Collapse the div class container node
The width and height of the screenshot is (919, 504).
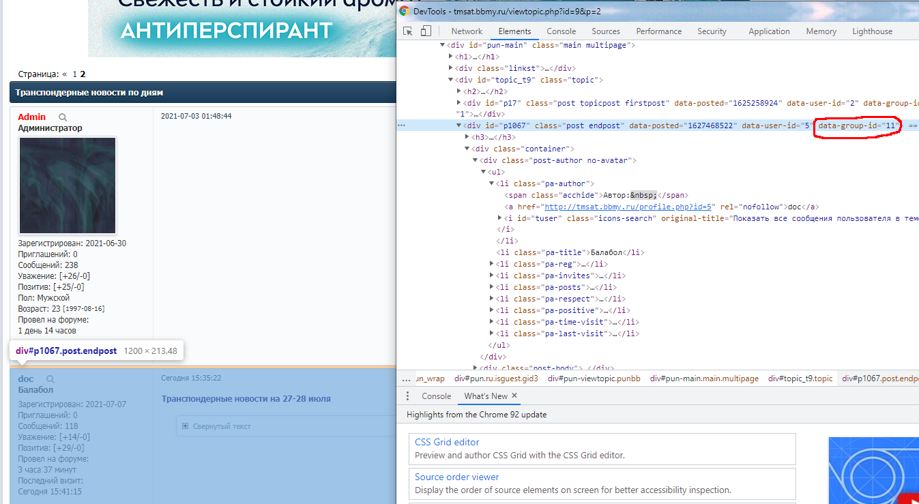click(467, 149)
